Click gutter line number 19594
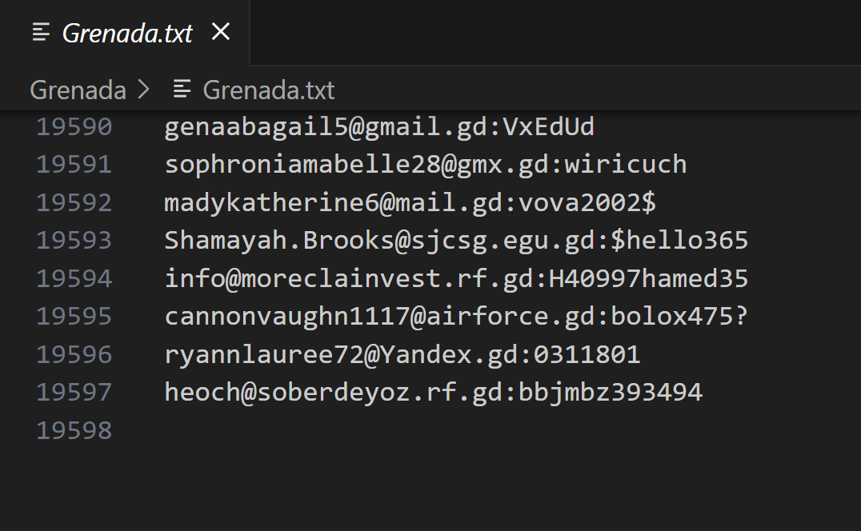Viewport: 861px width, 531px height. (74, 278)
